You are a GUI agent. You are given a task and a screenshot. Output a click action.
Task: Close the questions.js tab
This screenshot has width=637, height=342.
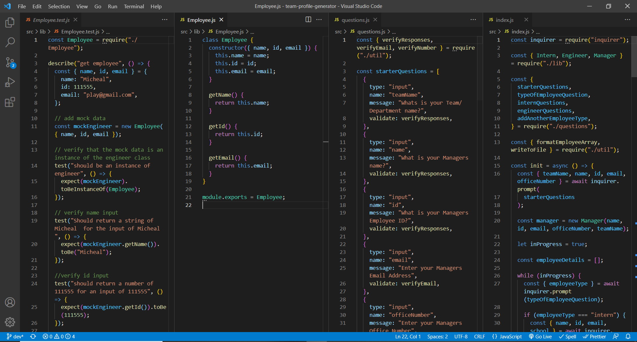(x=375, y=20)
